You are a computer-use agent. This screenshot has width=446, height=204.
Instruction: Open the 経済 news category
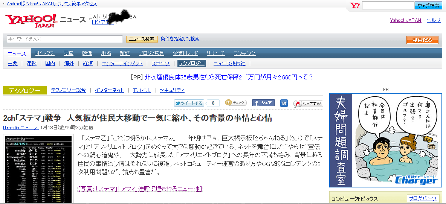click(x=88, y=63)
